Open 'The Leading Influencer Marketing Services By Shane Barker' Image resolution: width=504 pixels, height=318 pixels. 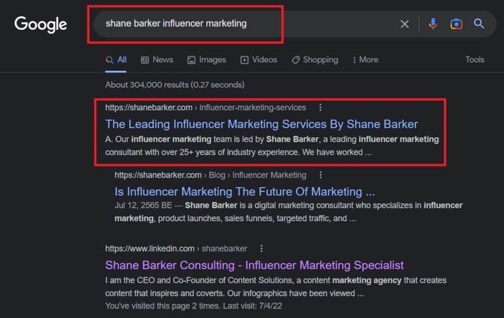pos(262,124)
